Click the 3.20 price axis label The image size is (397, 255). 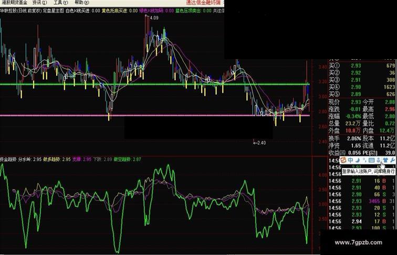[322, 82]
